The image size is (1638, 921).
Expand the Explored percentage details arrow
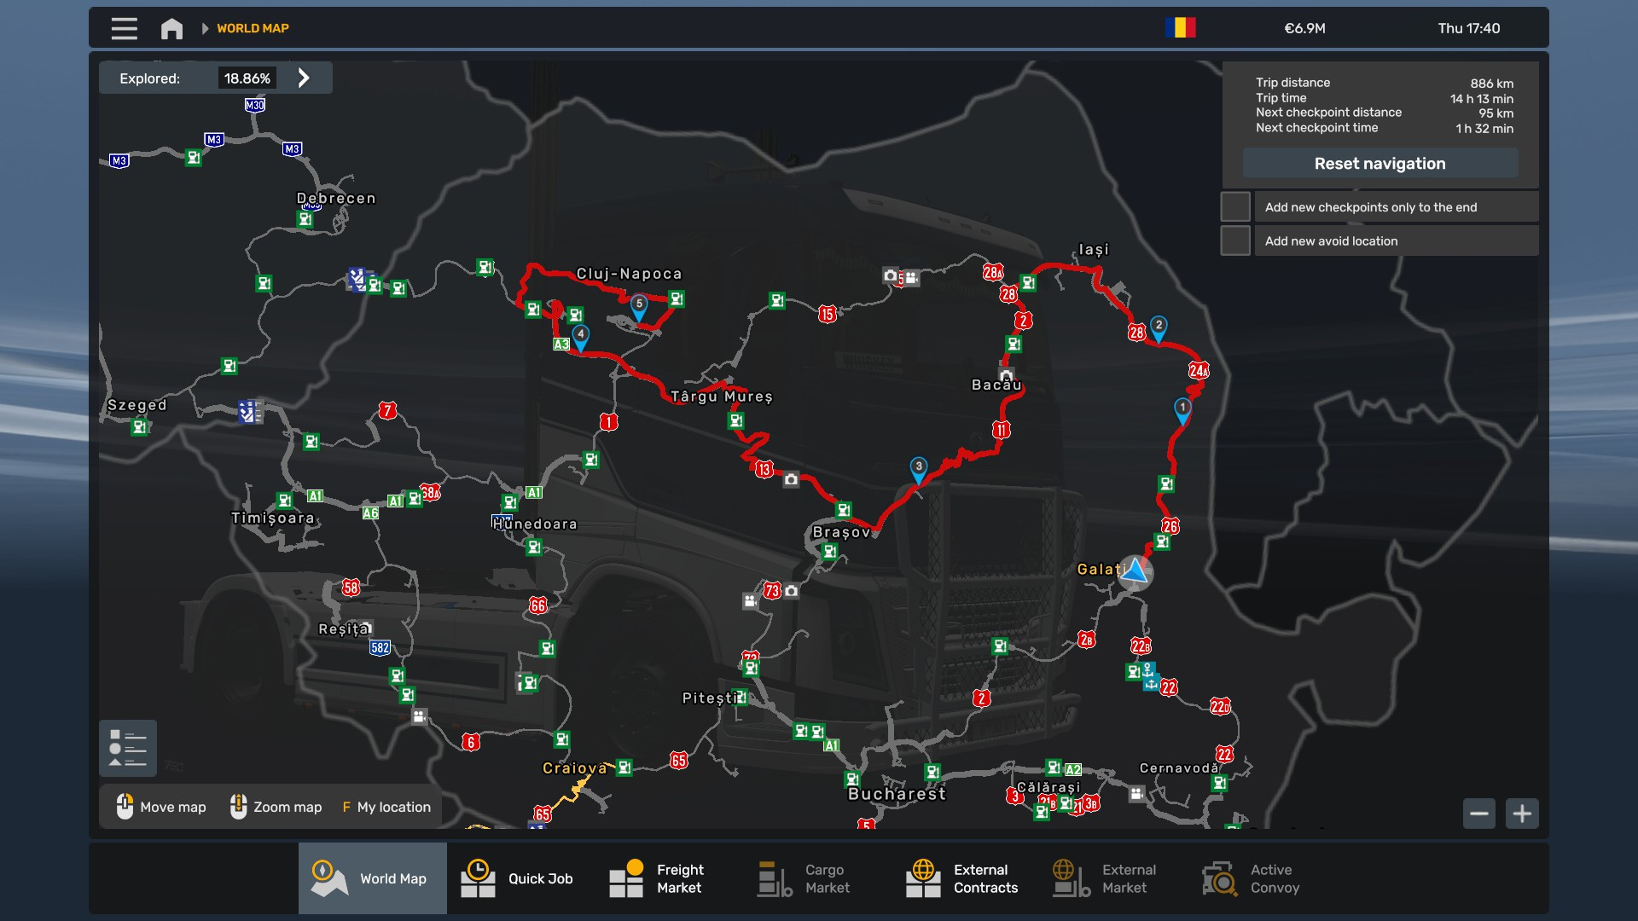point(304,78)
